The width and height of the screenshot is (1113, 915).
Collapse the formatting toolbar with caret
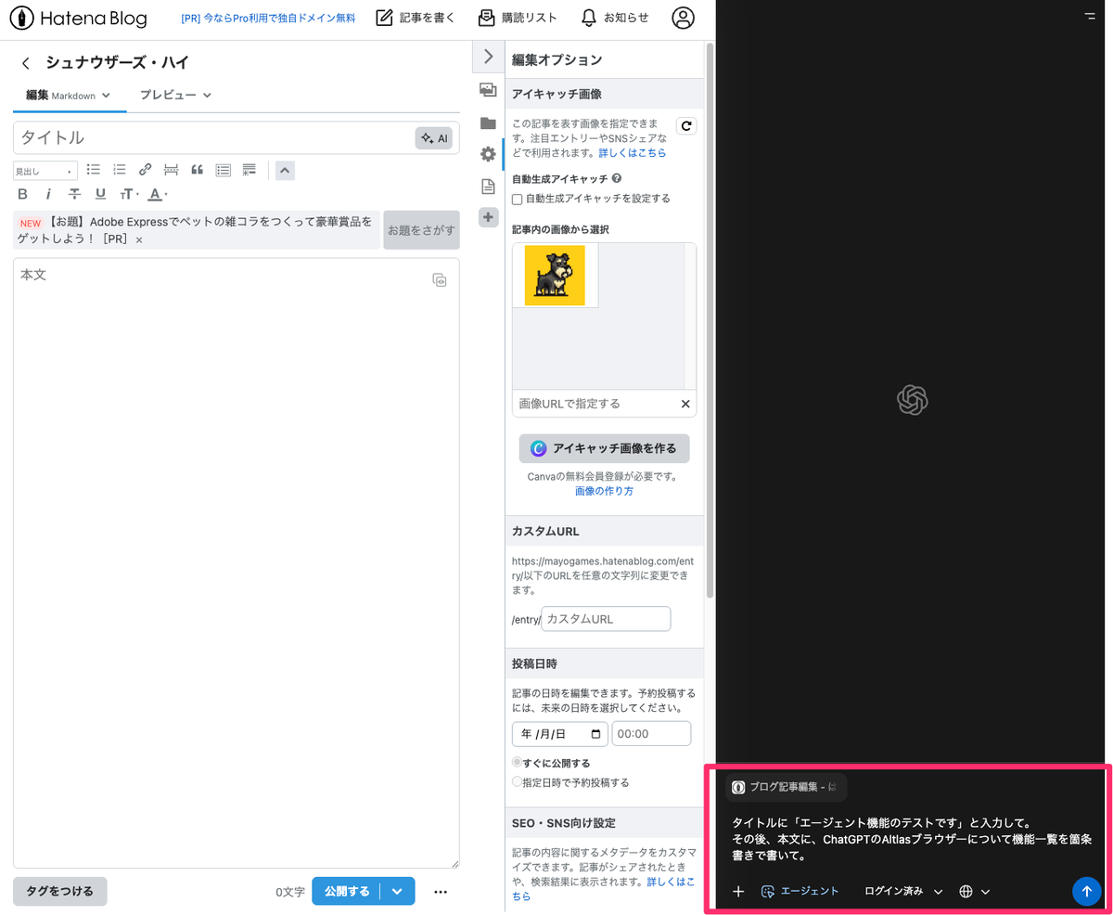(x=286, y=170)
